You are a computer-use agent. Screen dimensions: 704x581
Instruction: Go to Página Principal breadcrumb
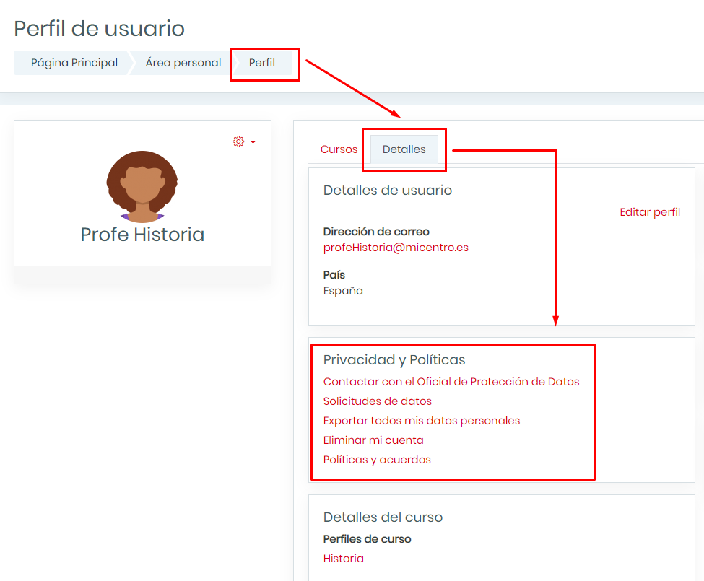coord(74,63)
